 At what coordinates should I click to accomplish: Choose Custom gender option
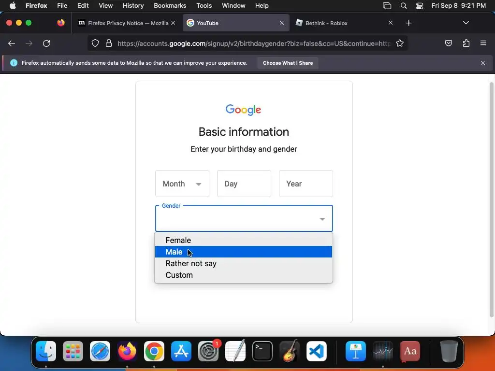(244, 275)
